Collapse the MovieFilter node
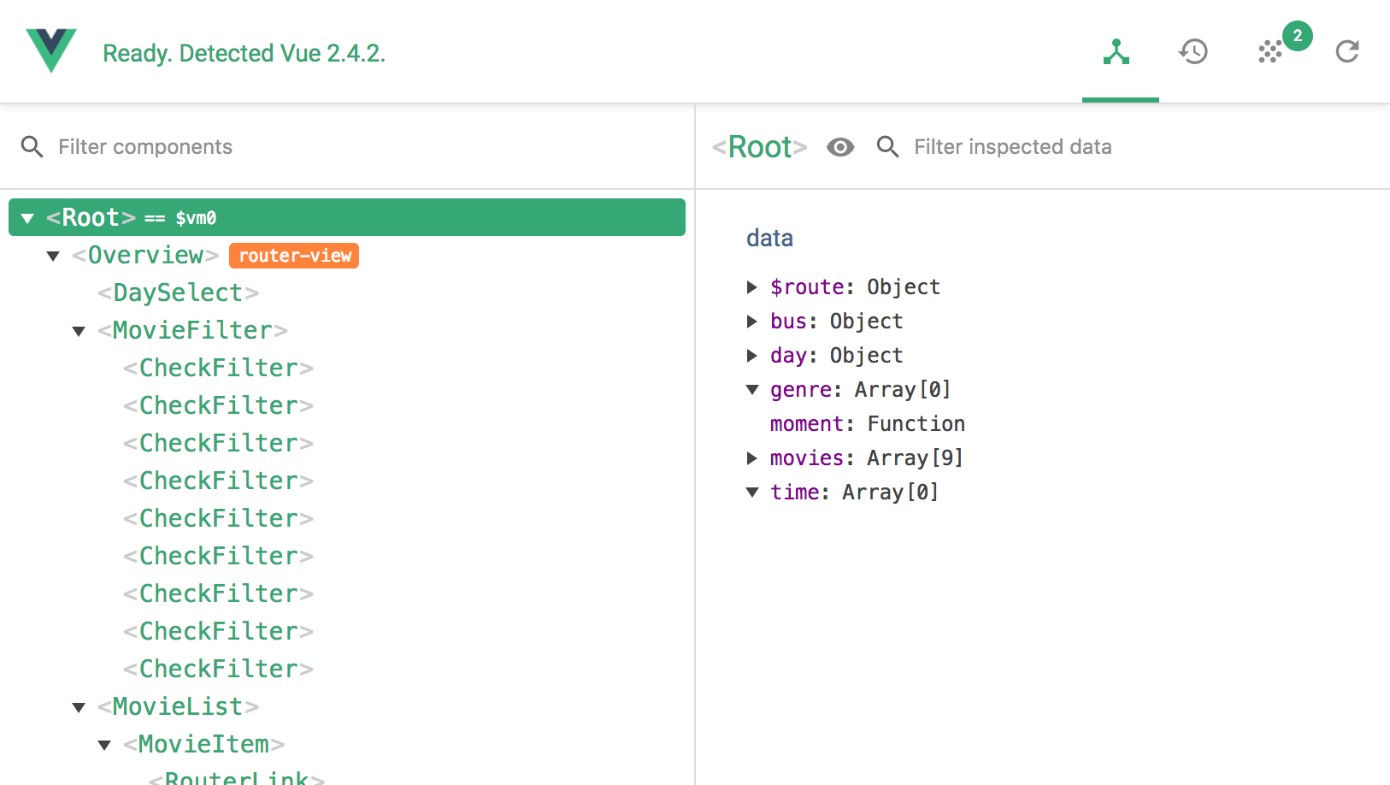The height and width of the screenshot is (785, 1390). (x=79, y=331)
